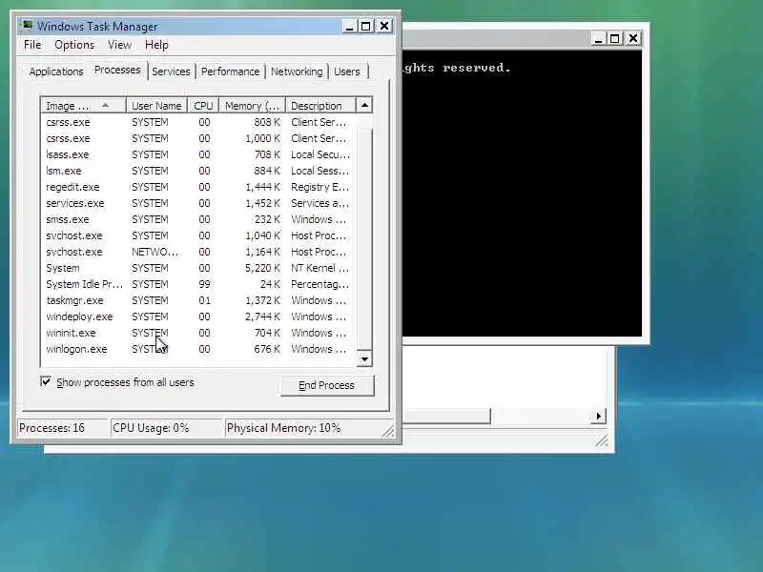Select the smss.exe process

[198, 219]
